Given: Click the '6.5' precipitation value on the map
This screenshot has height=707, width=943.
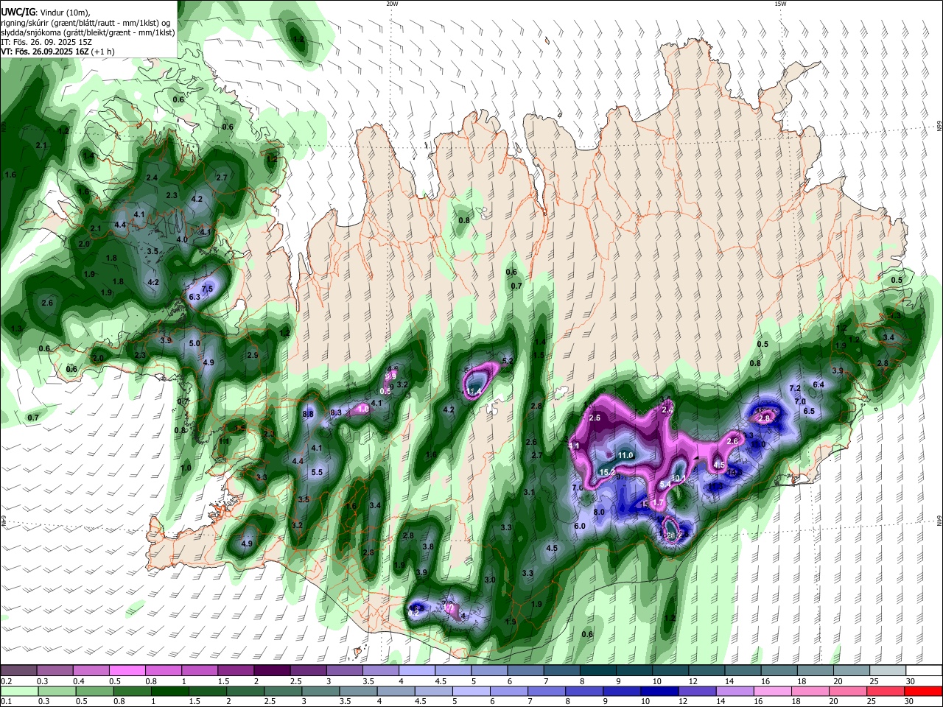Looking at the screenshot, I should [x=809, y=411].
